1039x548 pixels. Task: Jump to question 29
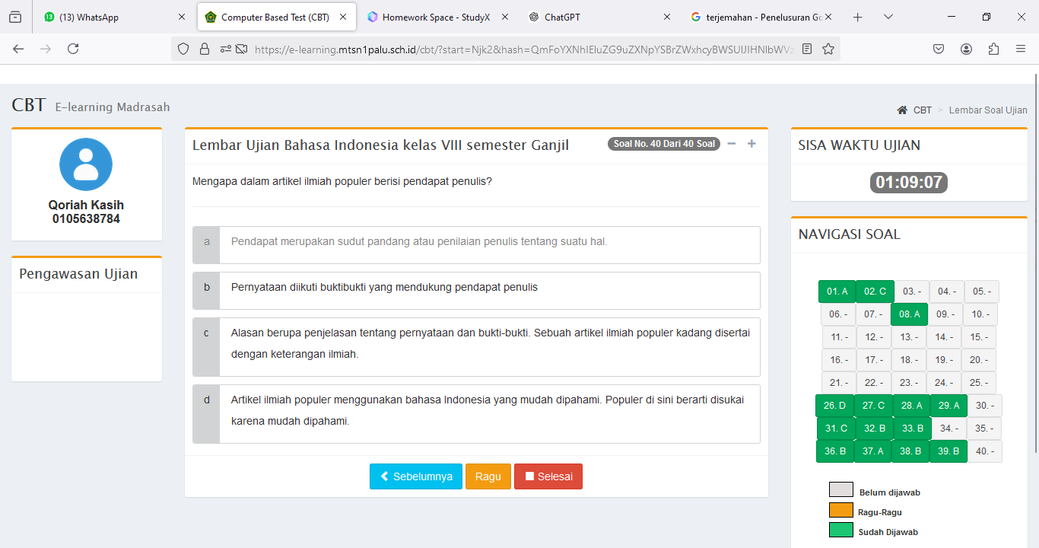pyautogui.click(x=948, y=406)
